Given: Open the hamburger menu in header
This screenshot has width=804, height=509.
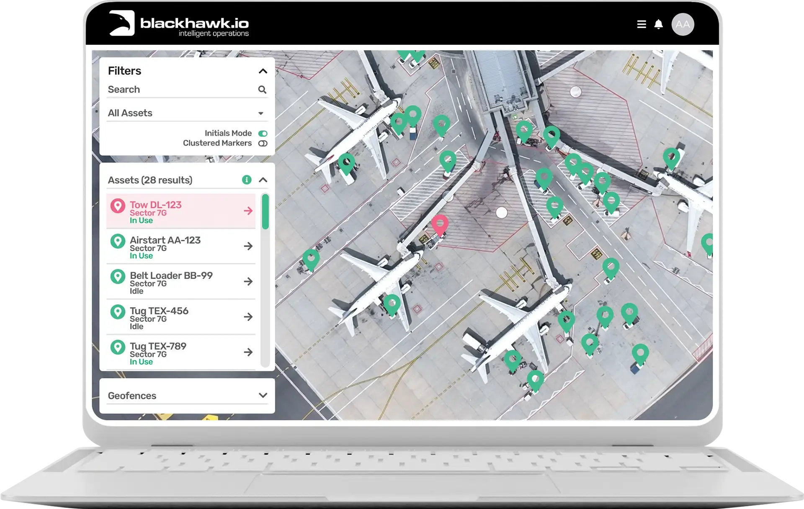Looking at the screenshot, I should (x=641, y=24).
